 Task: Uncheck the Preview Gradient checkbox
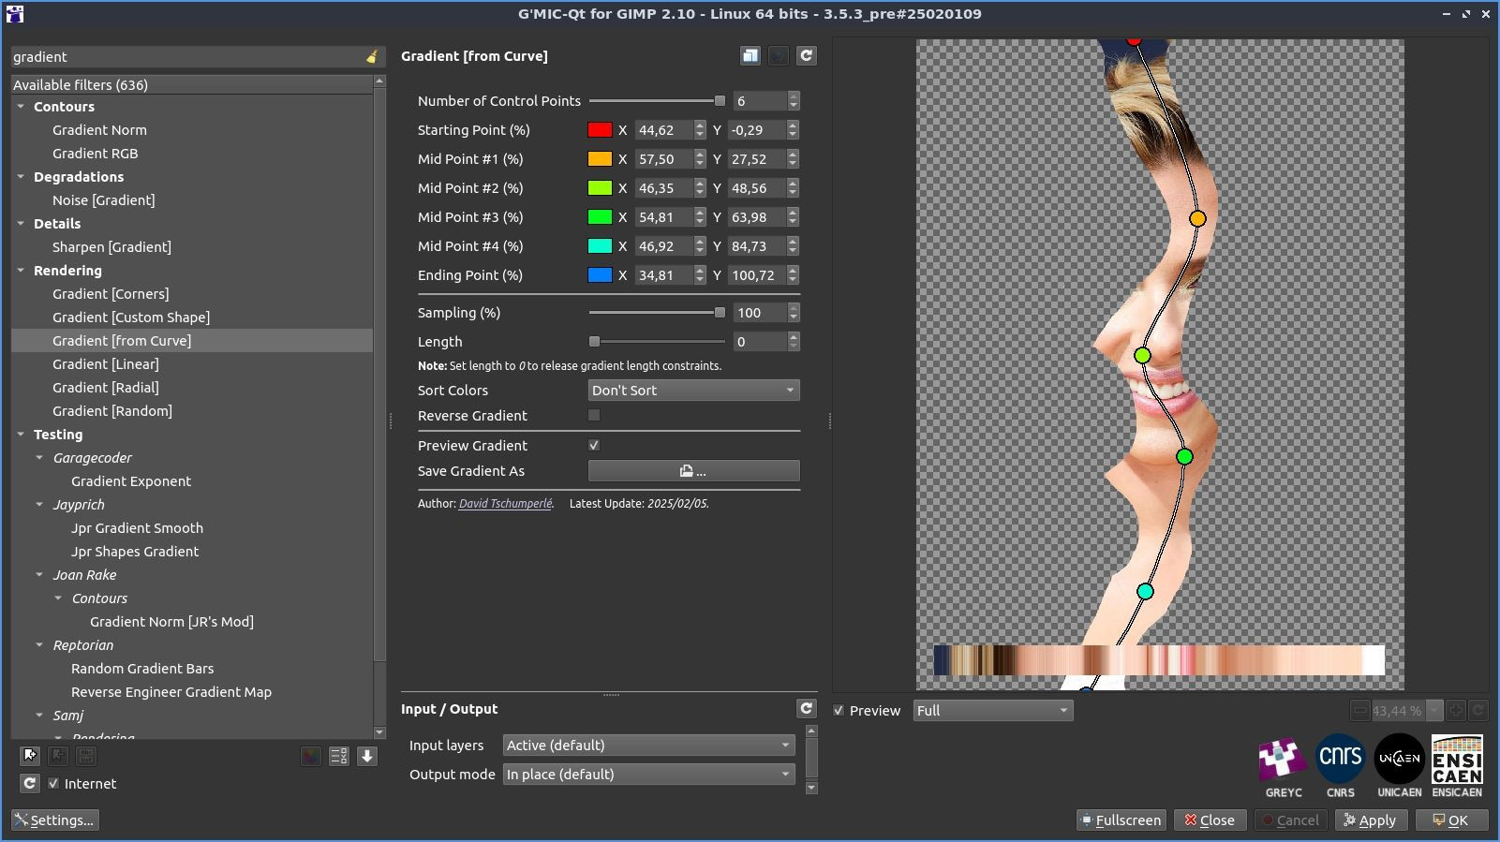pyautogui.click(x=594, y=446)
